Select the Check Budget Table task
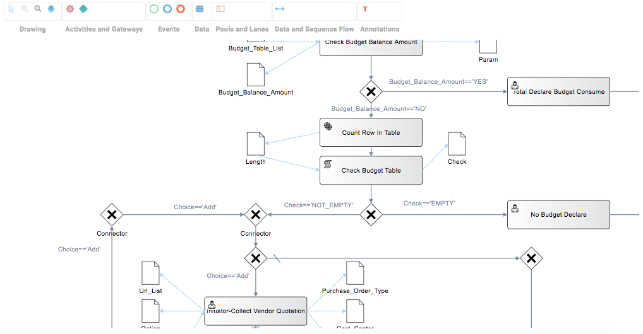 coord(371,170)
